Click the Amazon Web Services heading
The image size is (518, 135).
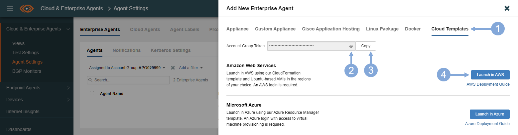coord(251,66)
